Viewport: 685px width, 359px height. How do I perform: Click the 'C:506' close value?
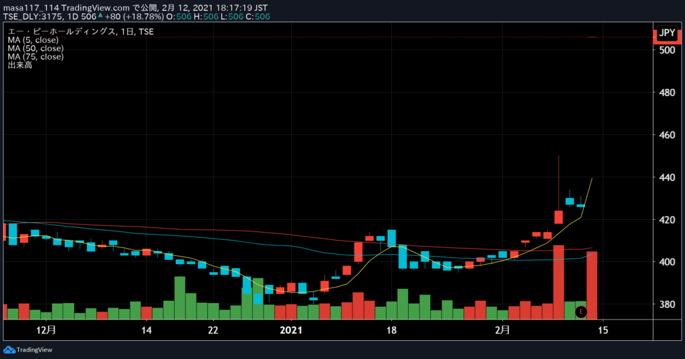(258, 17)
